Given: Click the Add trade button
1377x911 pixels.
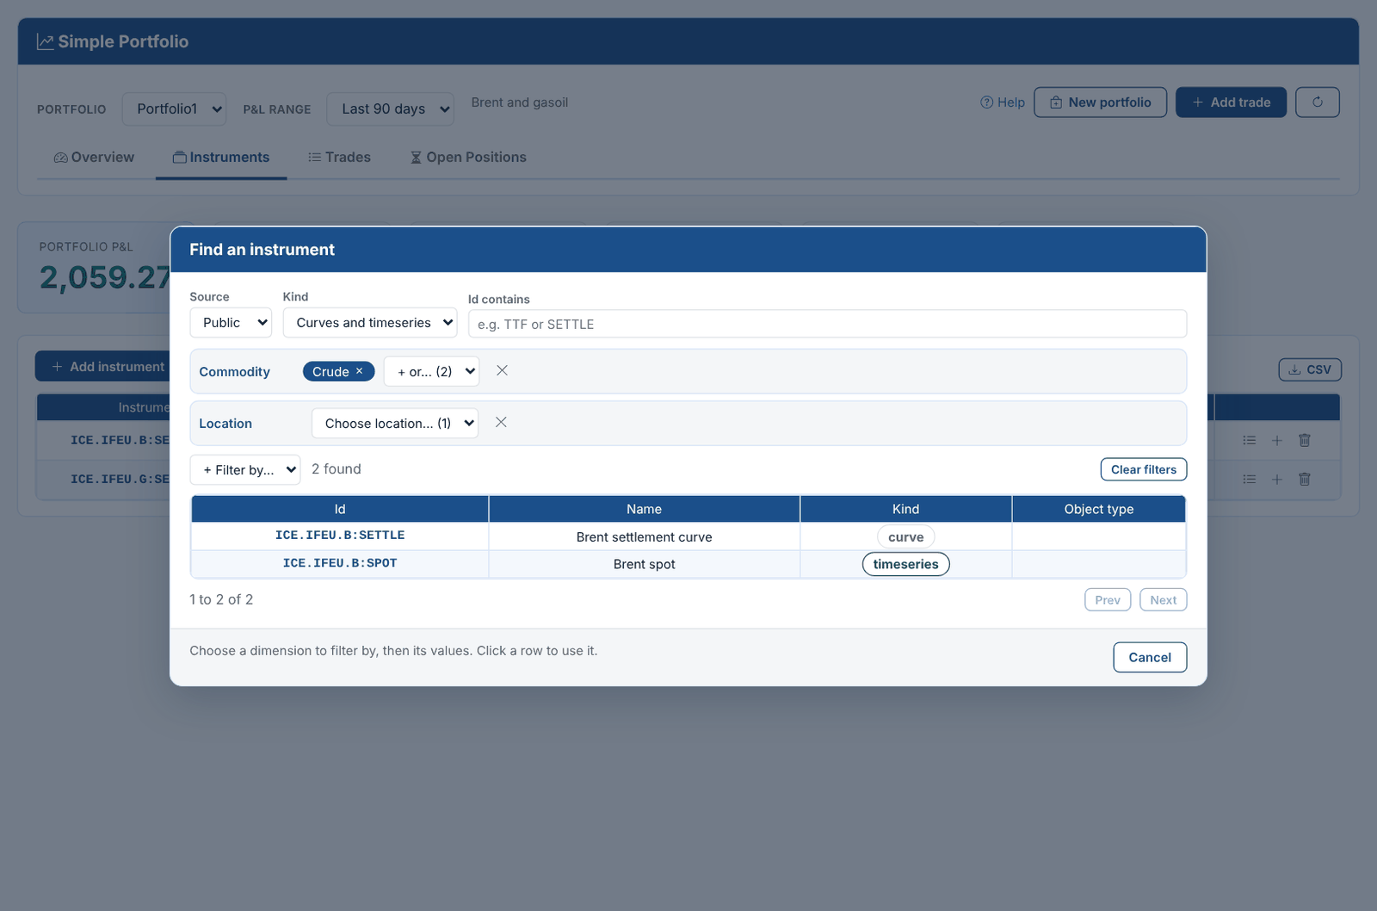Looking at the screenshot, I should (x=1231, y=102).
